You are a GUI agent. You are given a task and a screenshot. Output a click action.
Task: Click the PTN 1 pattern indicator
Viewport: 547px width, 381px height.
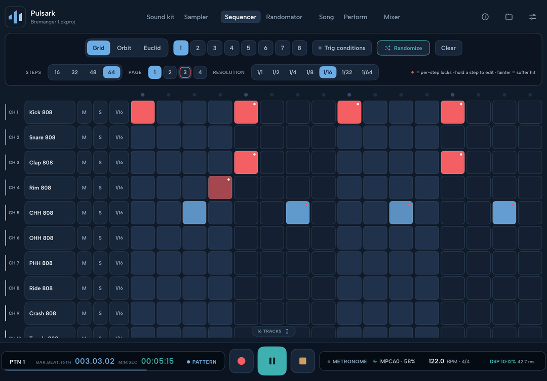(x=17, y=362)
